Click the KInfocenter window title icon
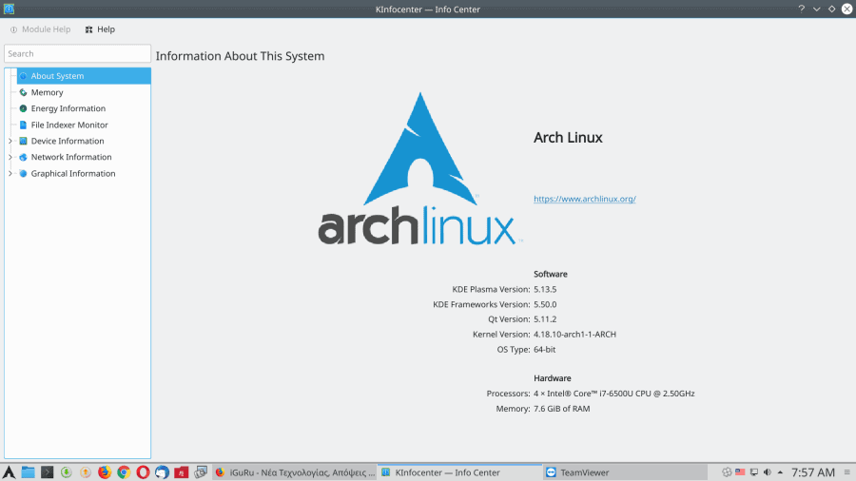Viewport: 856px width, 481px height. pyautogui.click(x=9, y=9)
